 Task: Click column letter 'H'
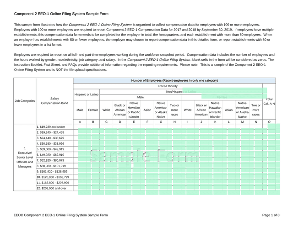pos(174,122)
